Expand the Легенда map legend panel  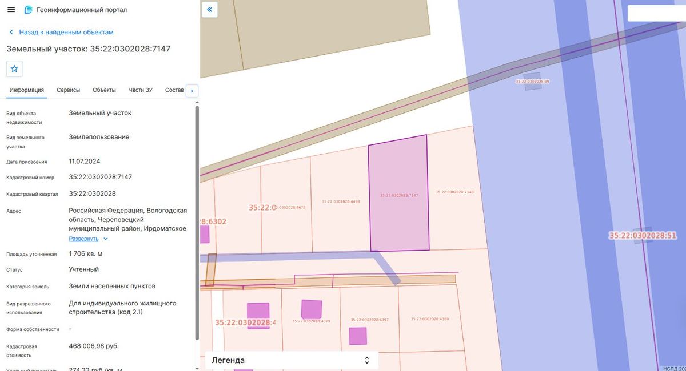point(292,360)
